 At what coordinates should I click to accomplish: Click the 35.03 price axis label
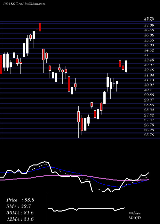149,45
